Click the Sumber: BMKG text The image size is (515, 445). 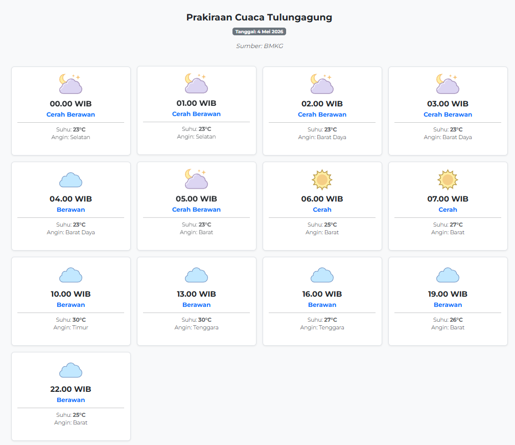pyautogui.click(x=260, y=46)
